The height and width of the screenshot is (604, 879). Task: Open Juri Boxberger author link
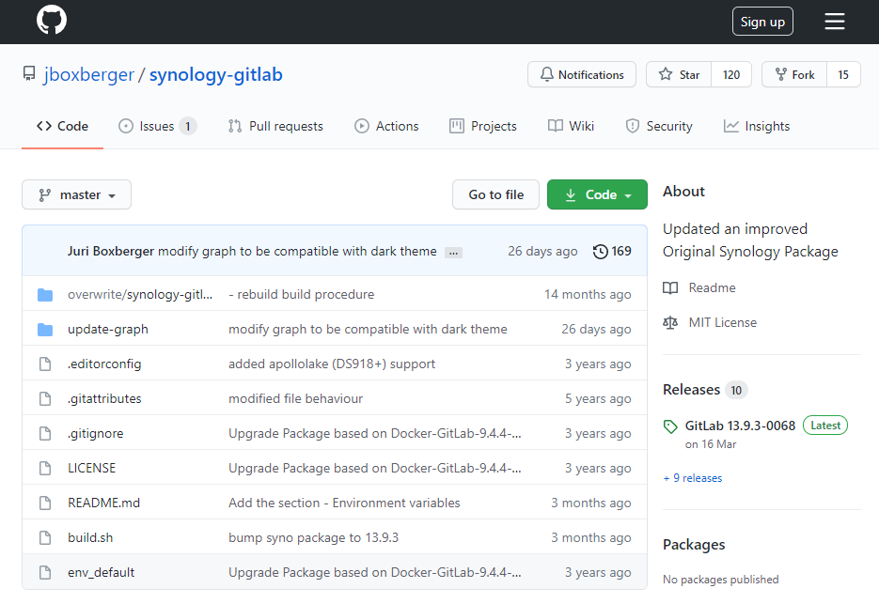110,251
